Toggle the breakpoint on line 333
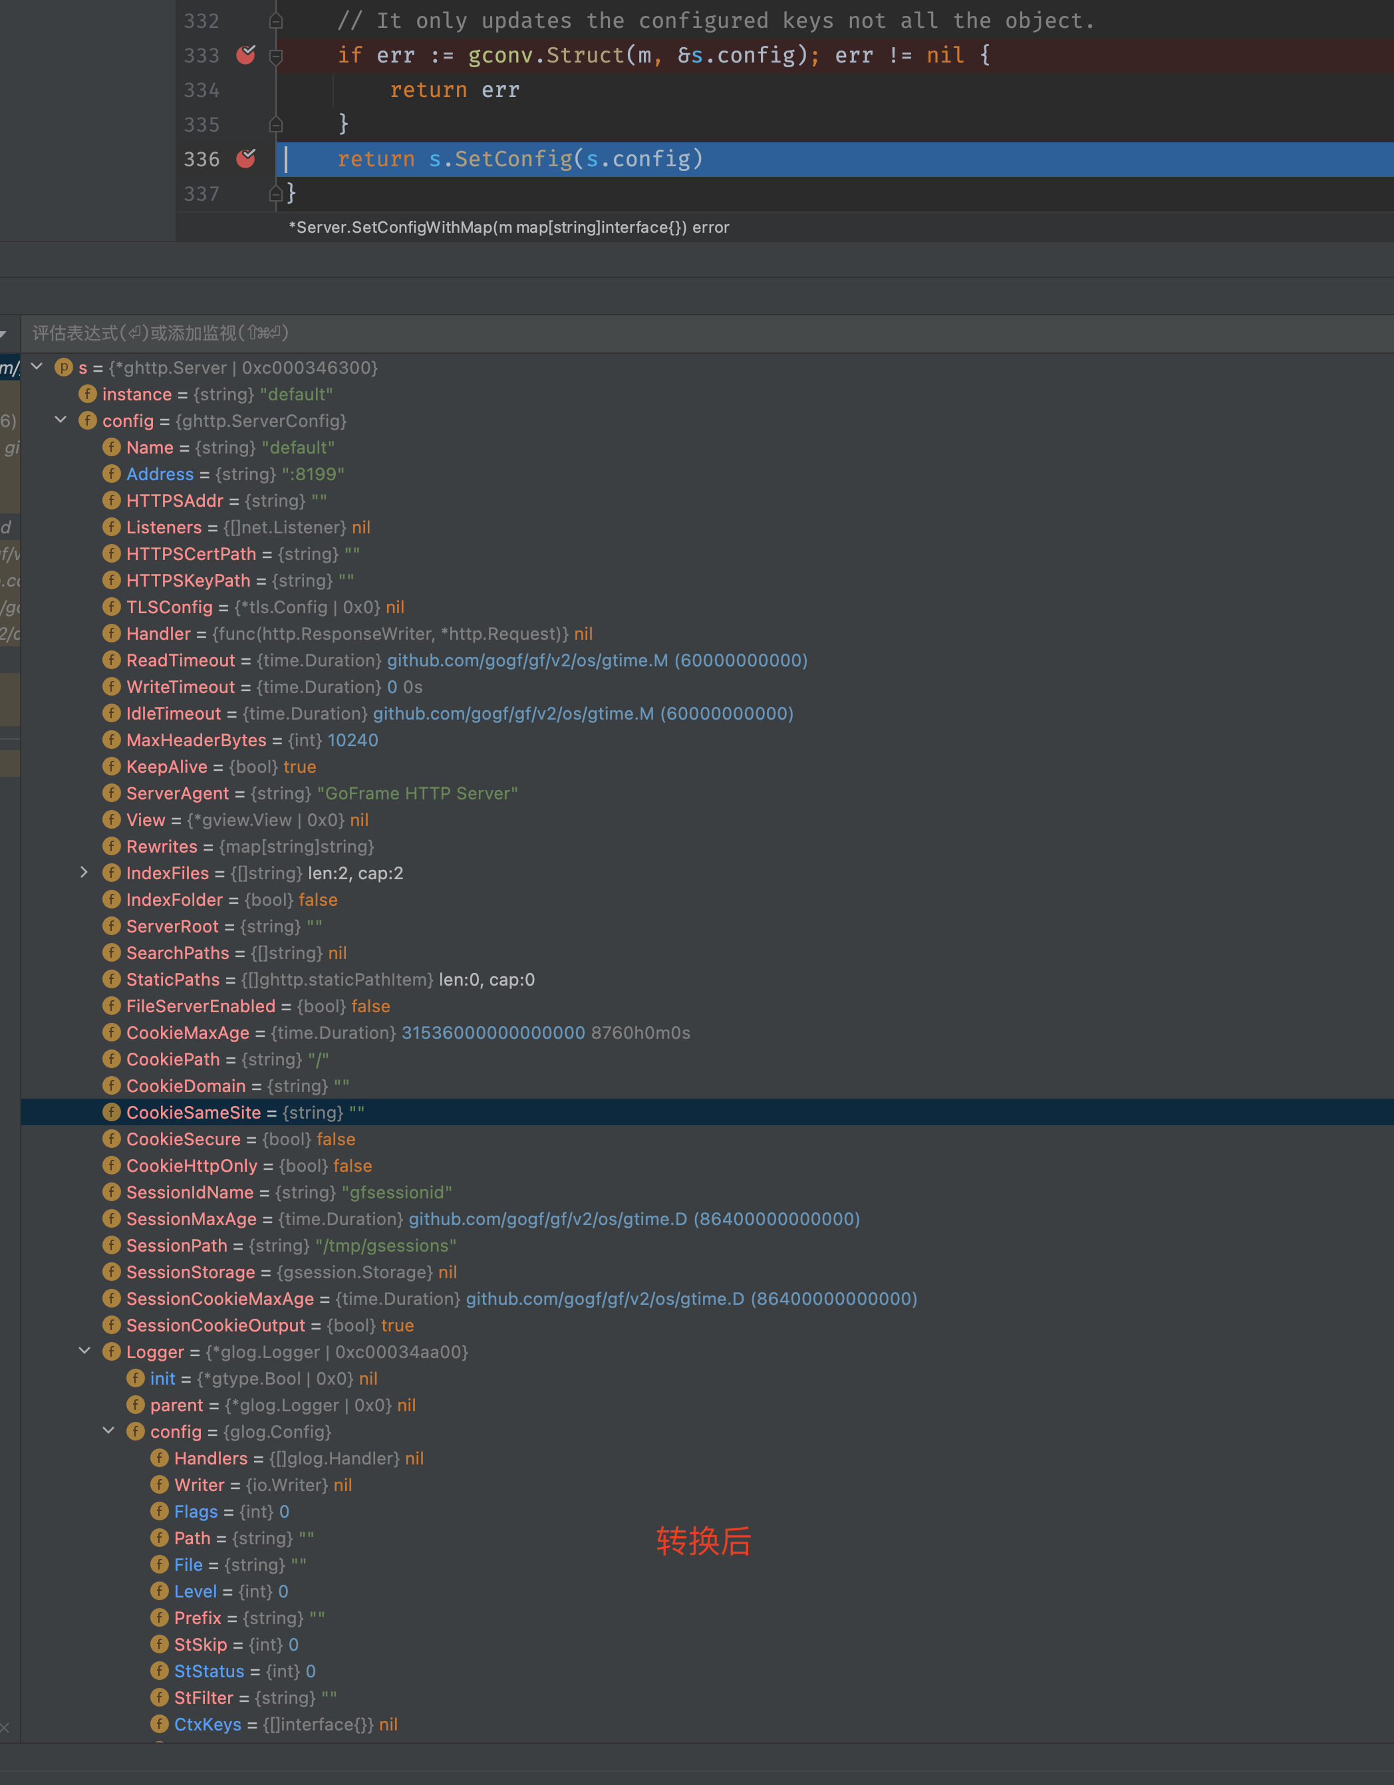The width and height of the screenshot is (1394, 1785). tap(245, 56)
